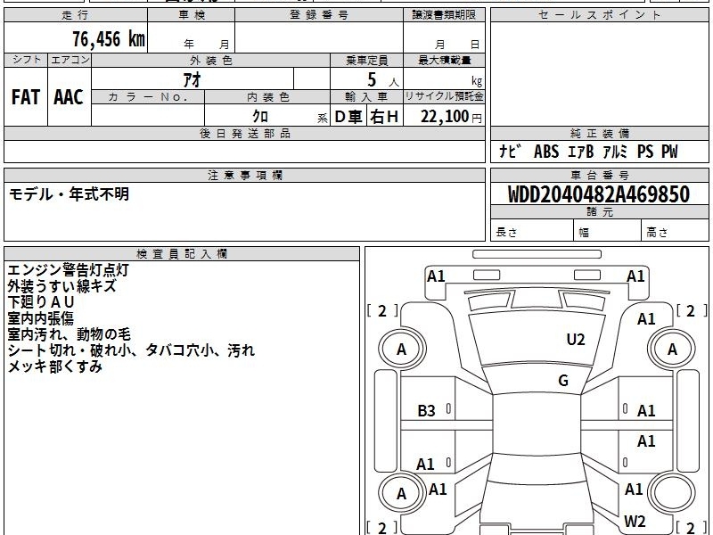The height and width of the screenshot is (535, 713).
Task: Click the mileage value 76,456 km
Action: (x=109, y=38)
